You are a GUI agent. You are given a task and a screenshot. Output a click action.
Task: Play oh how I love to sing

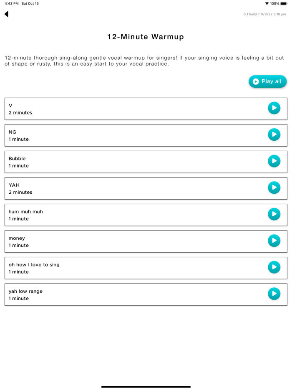pyautogui.click(x=274, y=267)
